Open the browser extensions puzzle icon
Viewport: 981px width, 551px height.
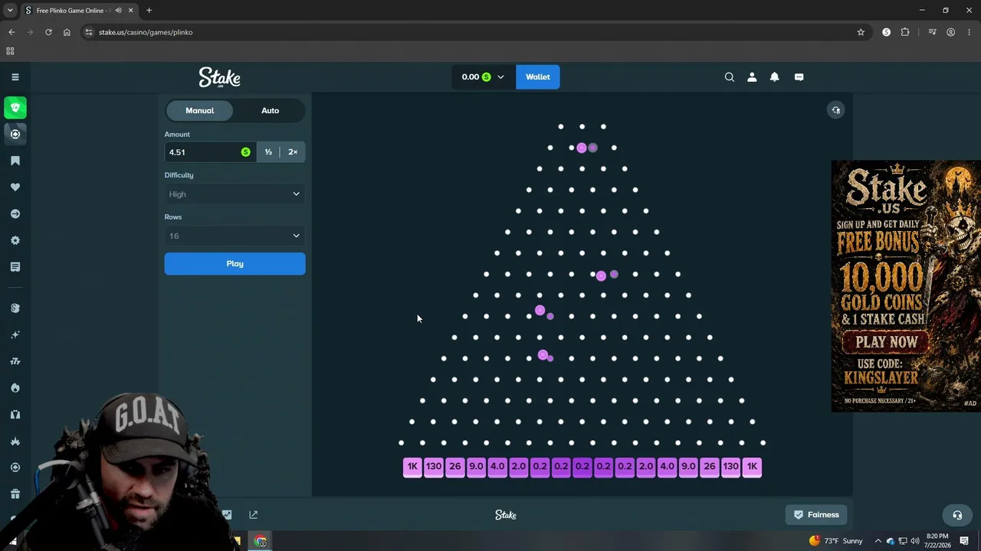point(905,32)
